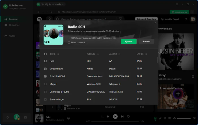This screenshot has width=198, height=125.
Task: Click the Annuler button
Action: point(146,41)
